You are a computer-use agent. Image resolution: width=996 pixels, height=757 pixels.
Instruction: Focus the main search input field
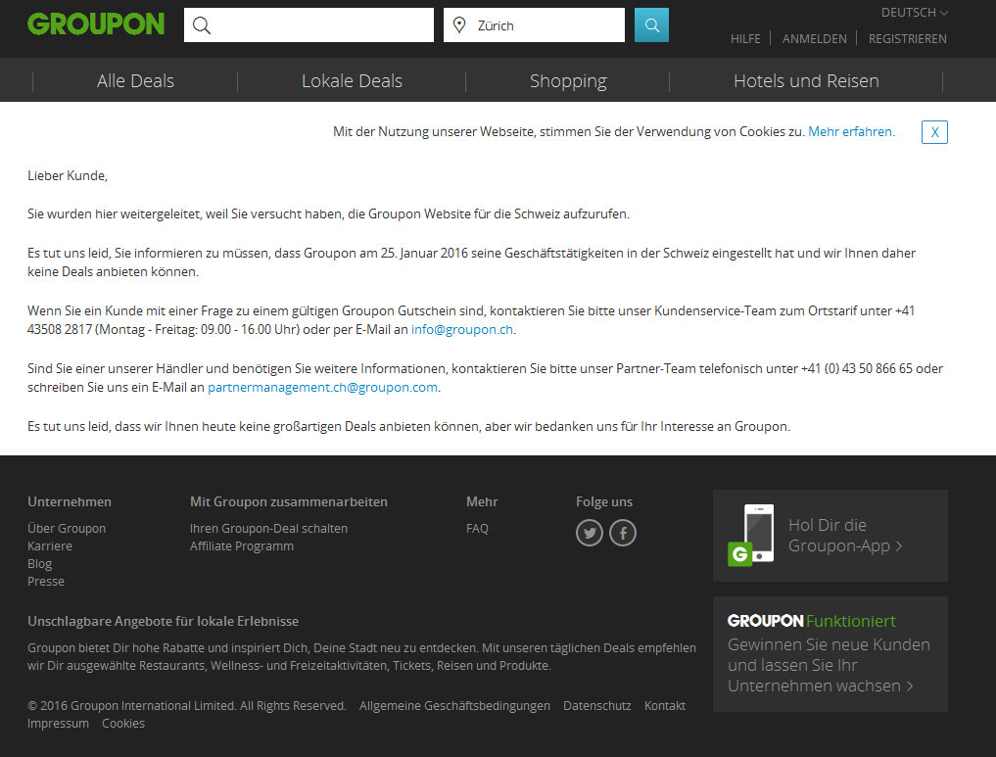(308, 25)
